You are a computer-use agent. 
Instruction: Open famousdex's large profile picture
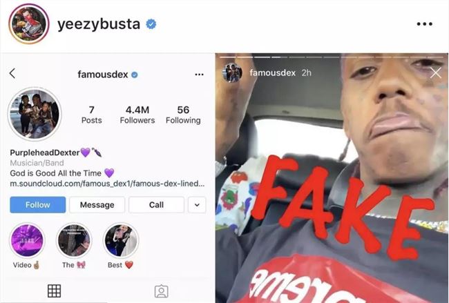[35, 114]
